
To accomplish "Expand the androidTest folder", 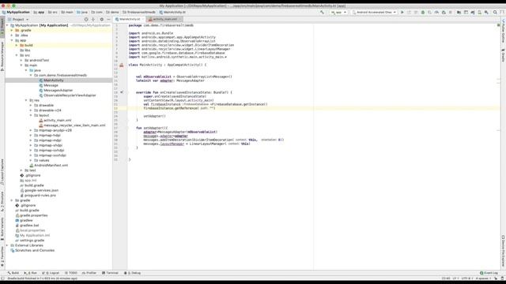I will click(x=21, y=60).
